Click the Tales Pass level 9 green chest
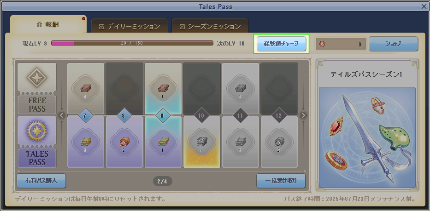Screen dimensions: 430x211 163,142
